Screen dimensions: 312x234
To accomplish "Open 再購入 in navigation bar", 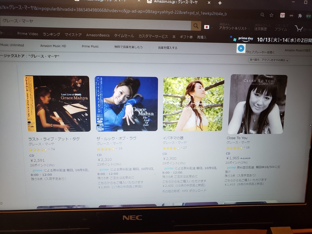I will (202, 37).
